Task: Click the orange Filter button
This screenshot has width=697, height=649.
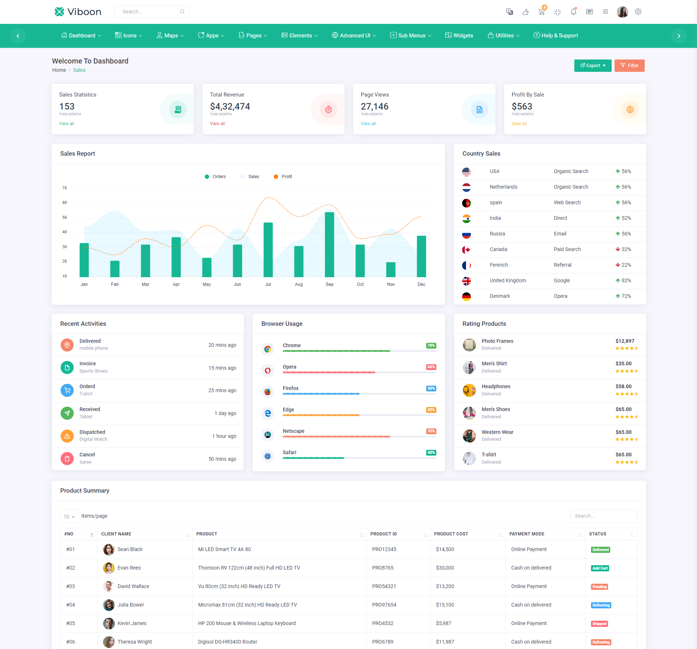Action: click(629, 66)
